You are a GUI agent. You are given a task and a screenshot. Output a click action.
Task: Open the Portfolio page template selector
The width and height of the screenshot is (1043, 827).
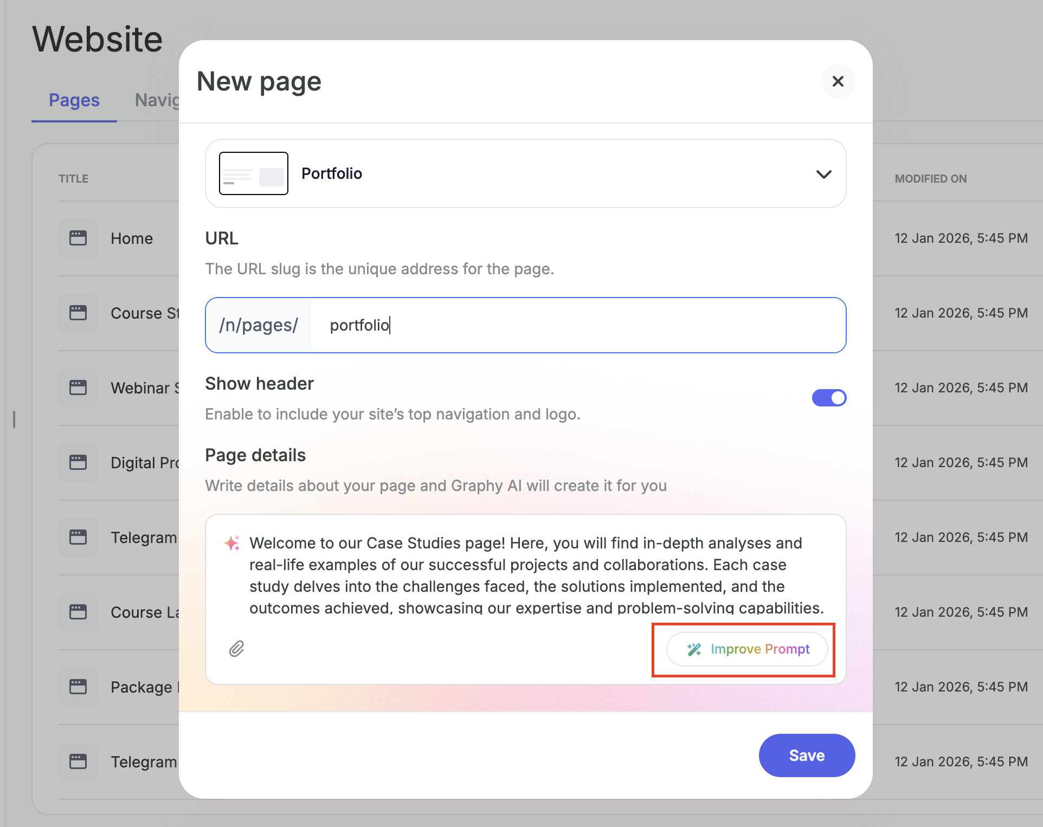pos(525,173)
